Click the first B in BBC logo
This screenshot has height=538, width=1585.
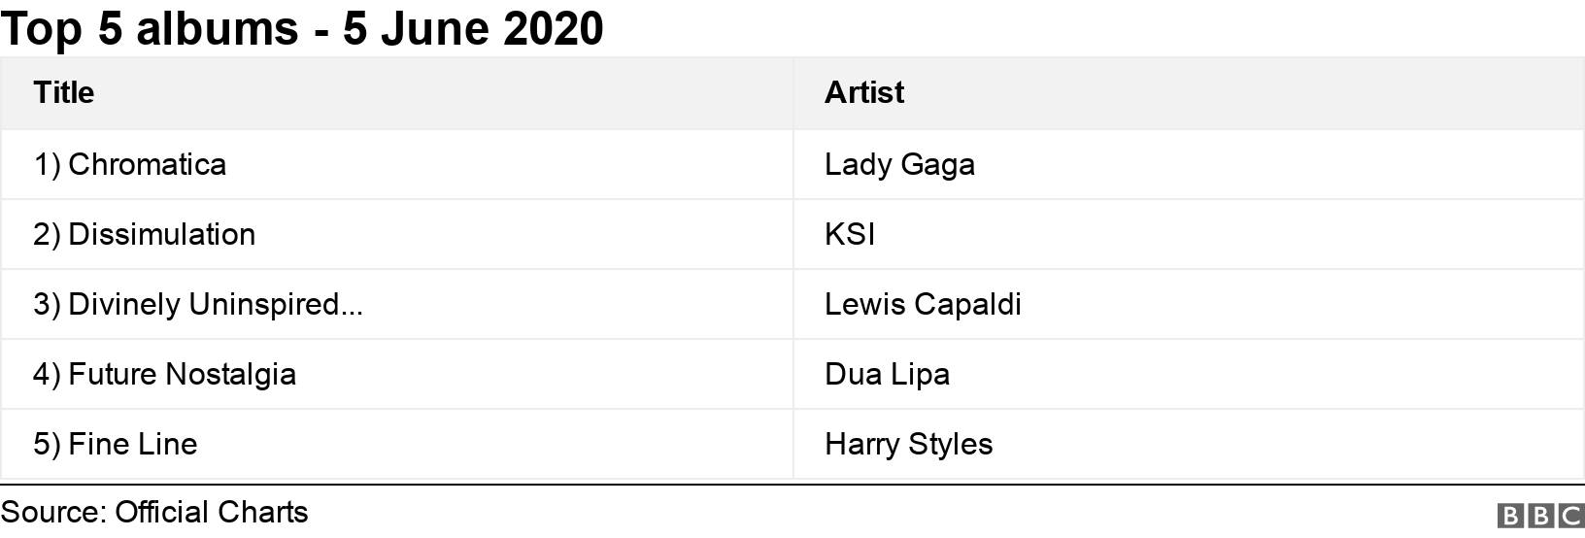point(1511,516)
